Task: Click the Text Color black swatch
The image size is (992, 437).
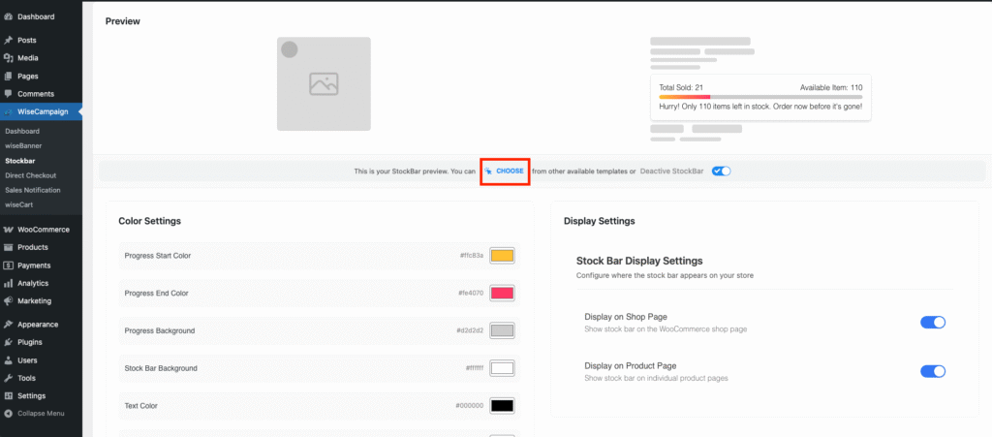Action: [x=503, y=406]
